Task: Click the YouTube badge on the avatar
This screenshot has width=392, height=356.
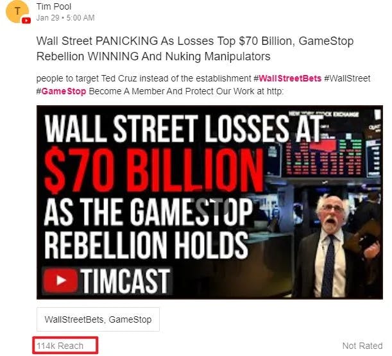Action: coord(26,21)
